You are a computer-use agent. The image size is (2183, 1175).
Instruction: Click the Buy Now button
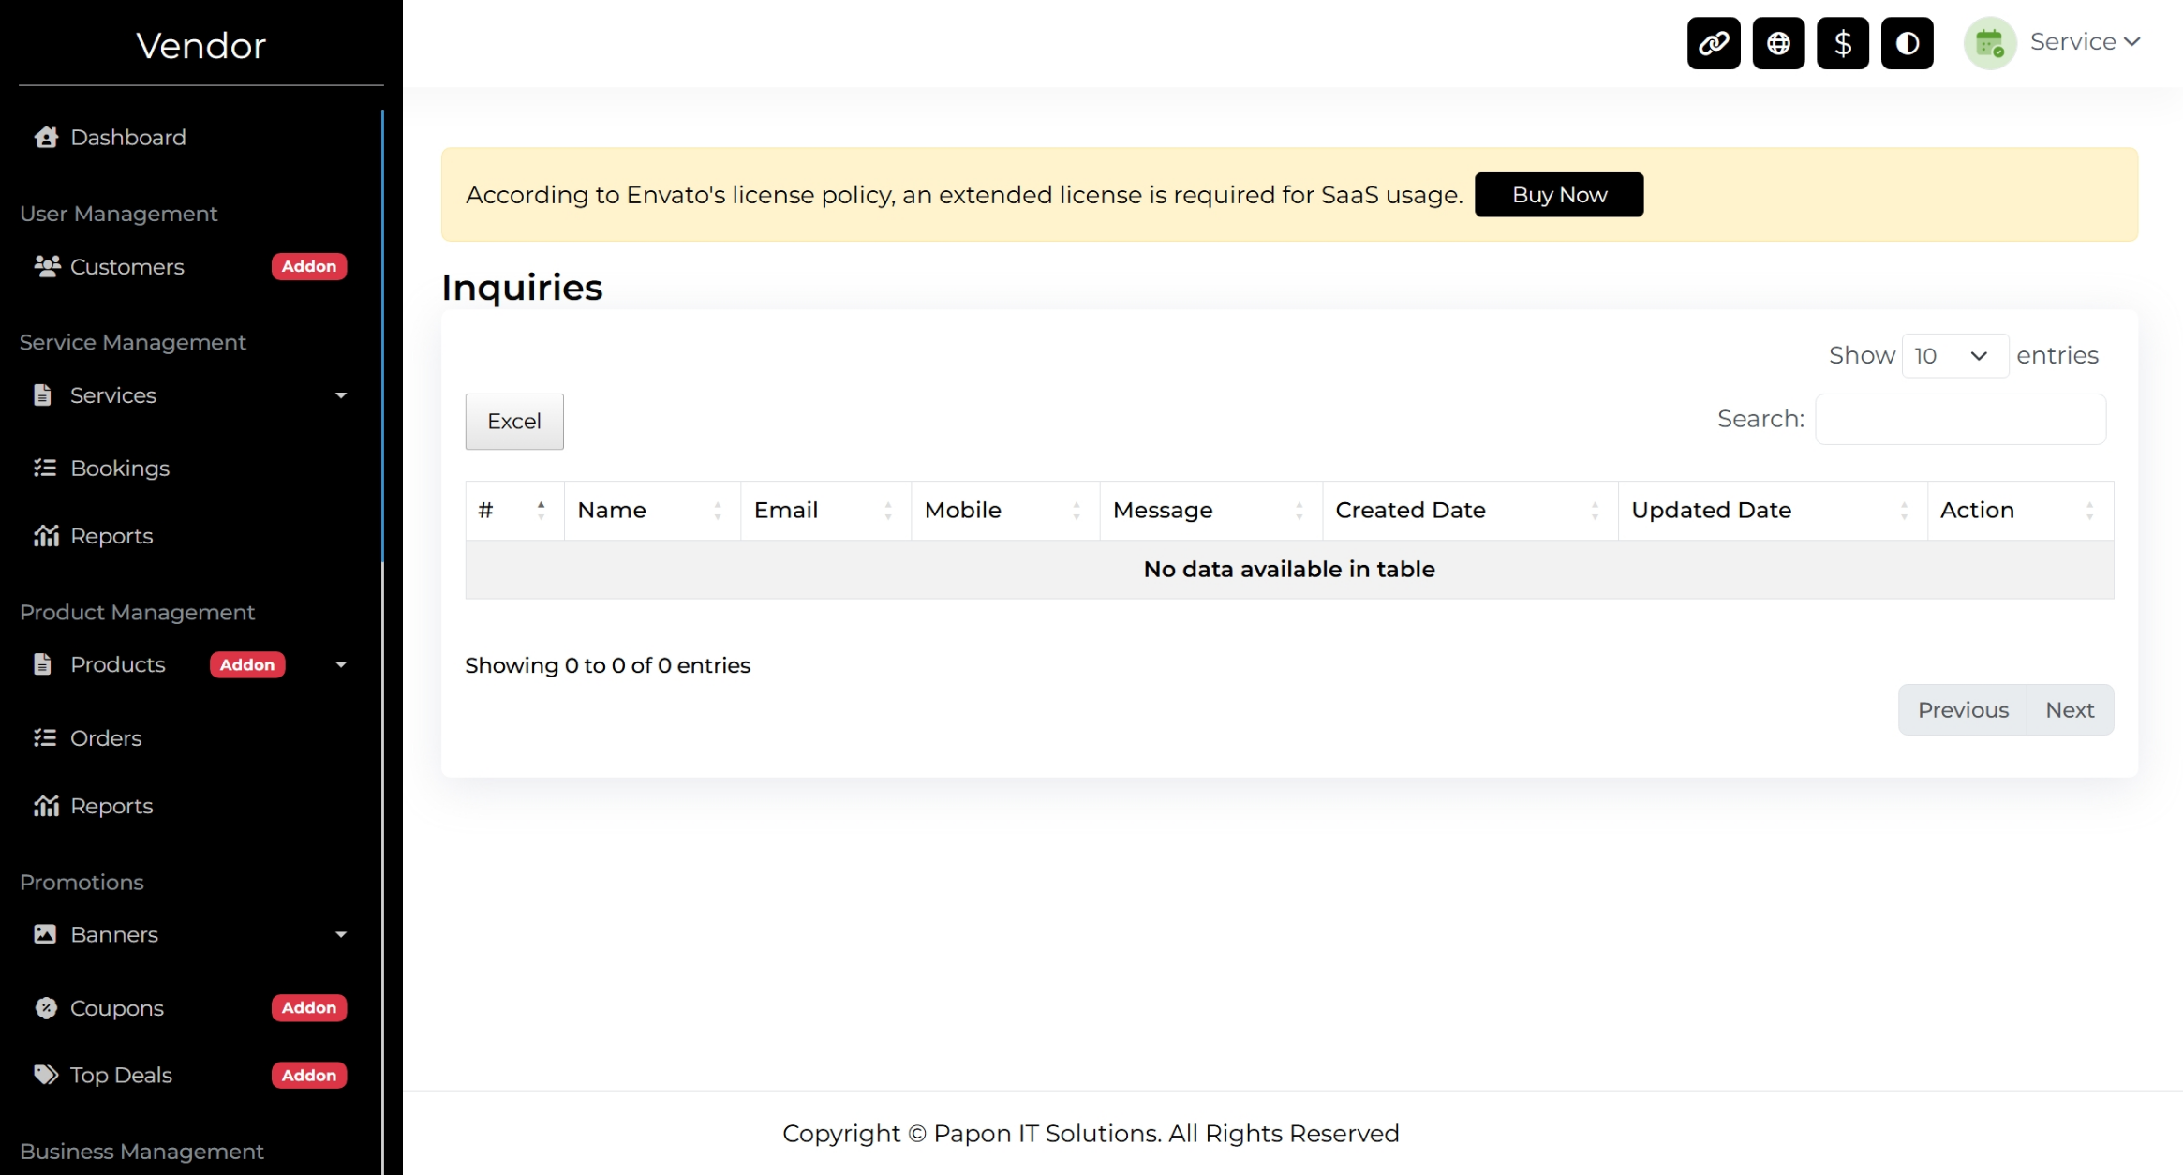[x=1558, y=195]
